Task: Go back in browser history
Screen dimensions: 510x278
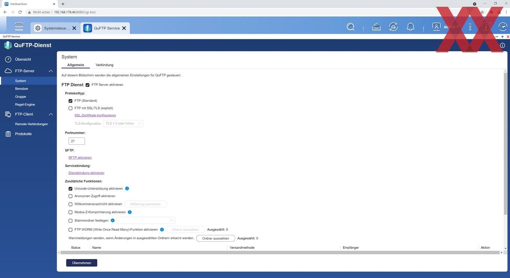Action: click(5, 12)
